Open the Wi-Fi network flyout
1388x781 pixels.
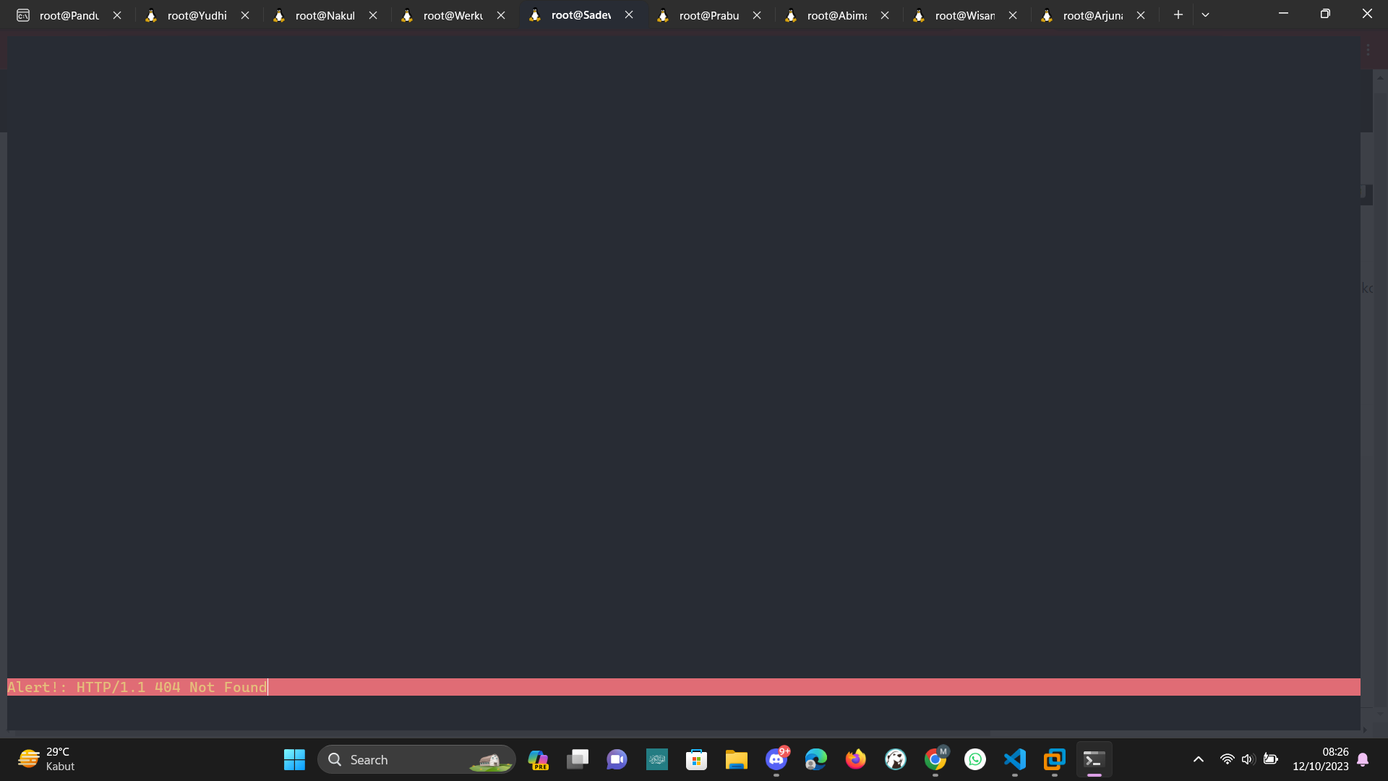[1227, 759]
